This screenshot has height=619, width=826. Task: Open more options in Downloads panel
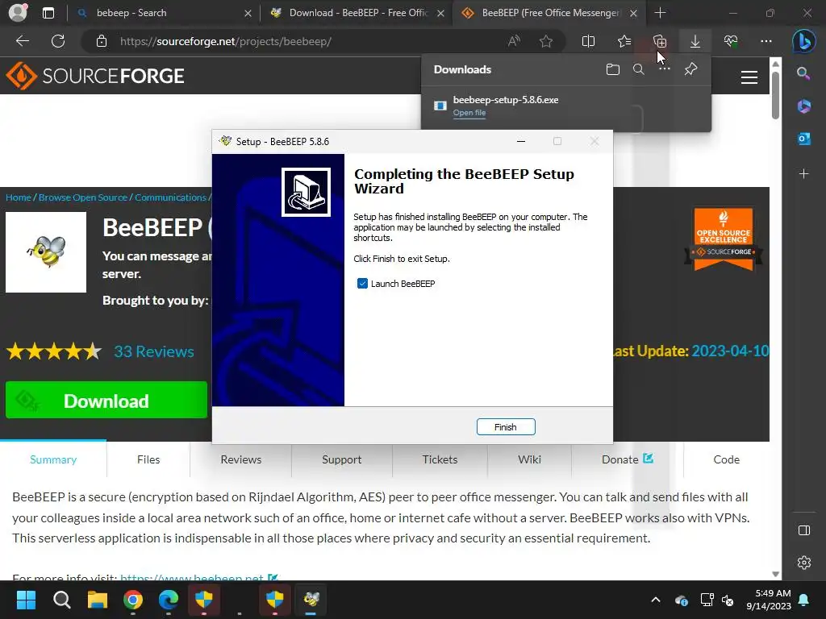(x=665, y=69)
